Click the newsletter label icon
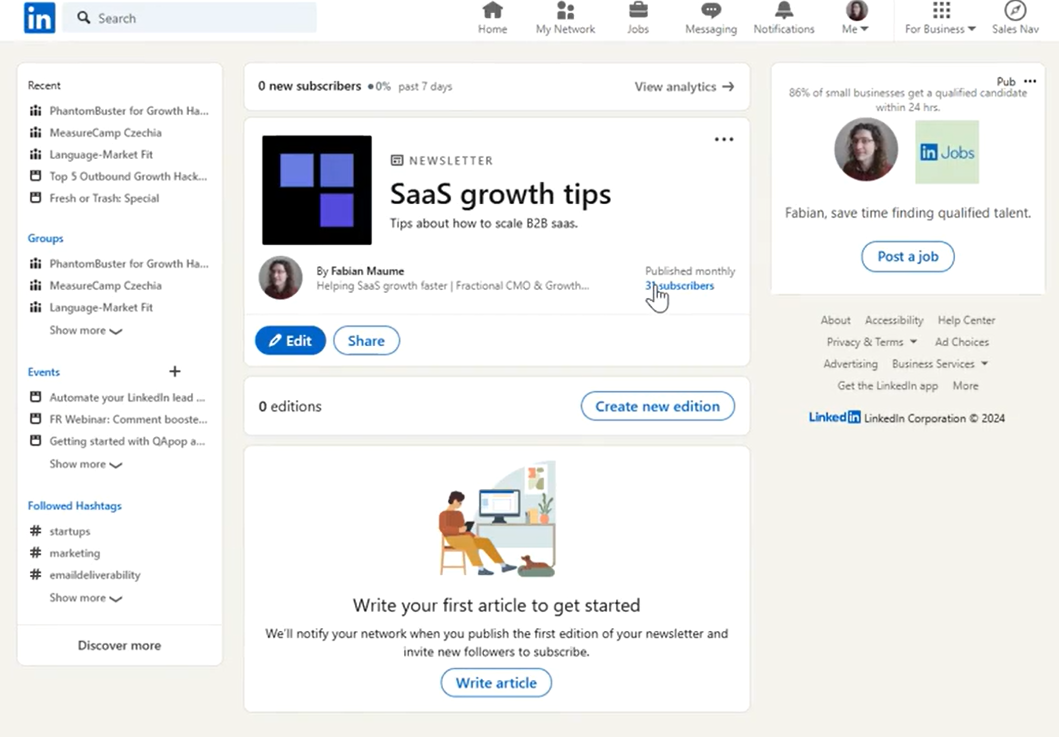This screenshot has width=1059, height=737. point(397,160)
